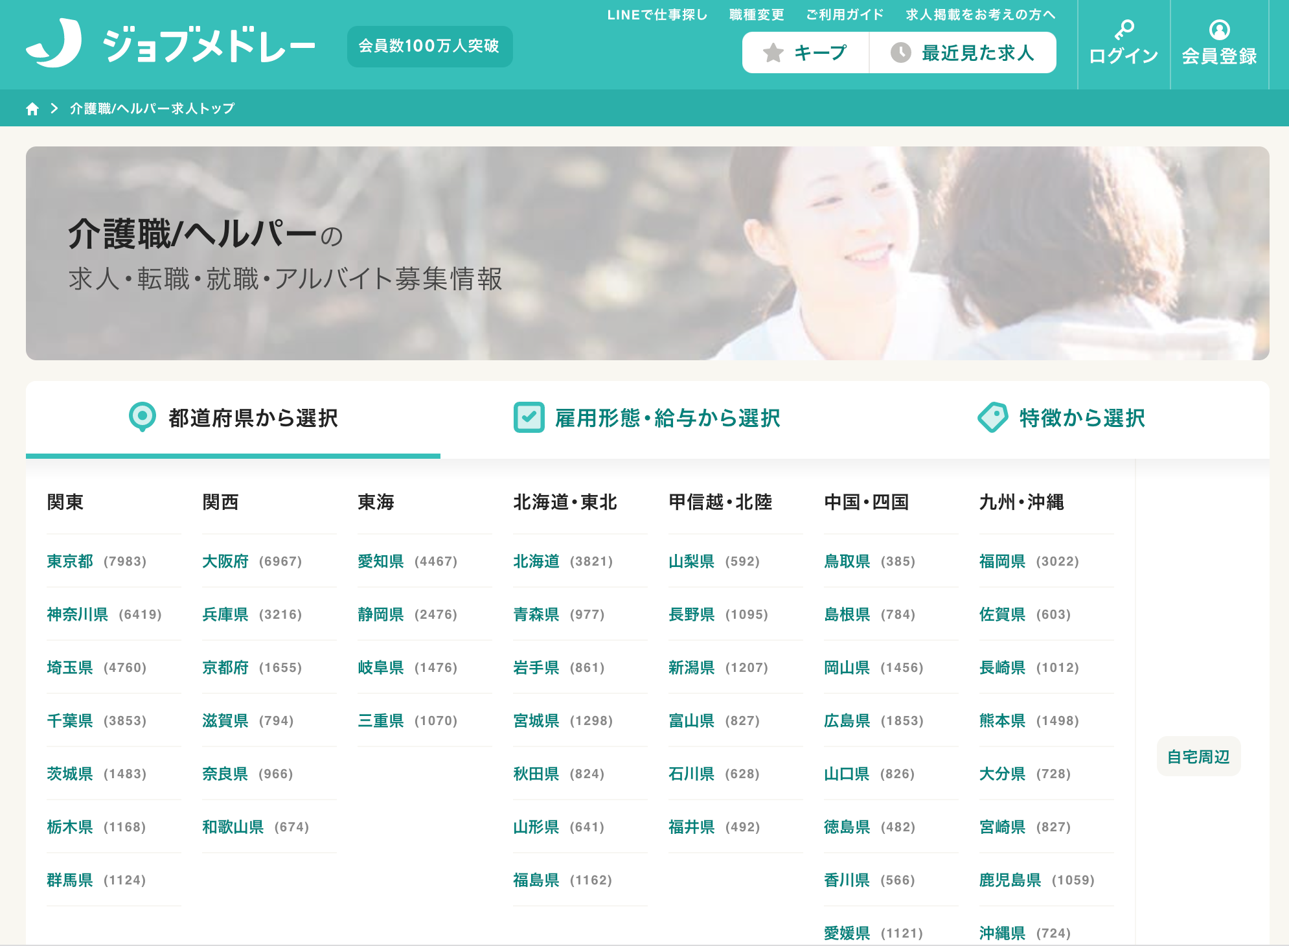1289x946 pixels.
Task: Open the ご利用ガイド header link
Action: tap(845, 15)
